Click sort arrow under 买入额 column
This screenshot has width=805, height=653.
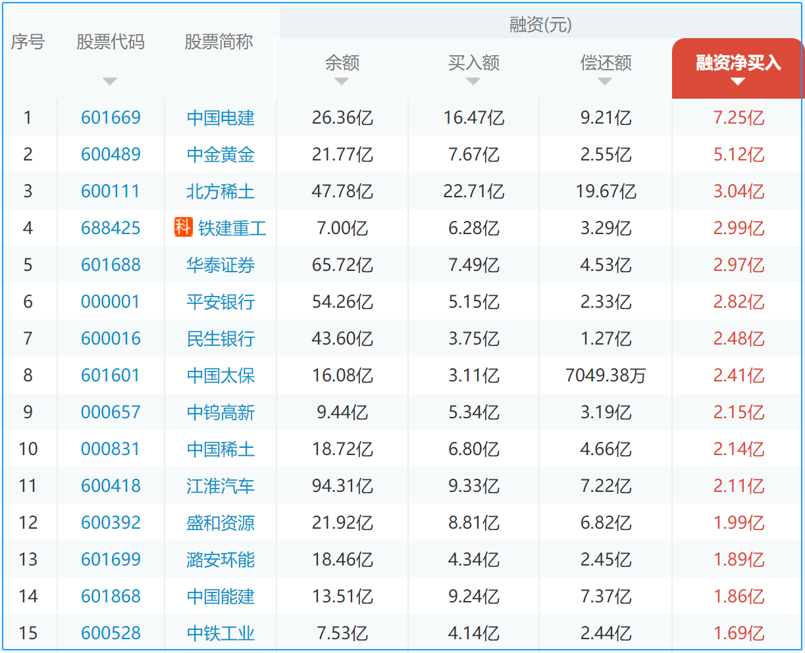pyautogui.click(x=473, y=82)
